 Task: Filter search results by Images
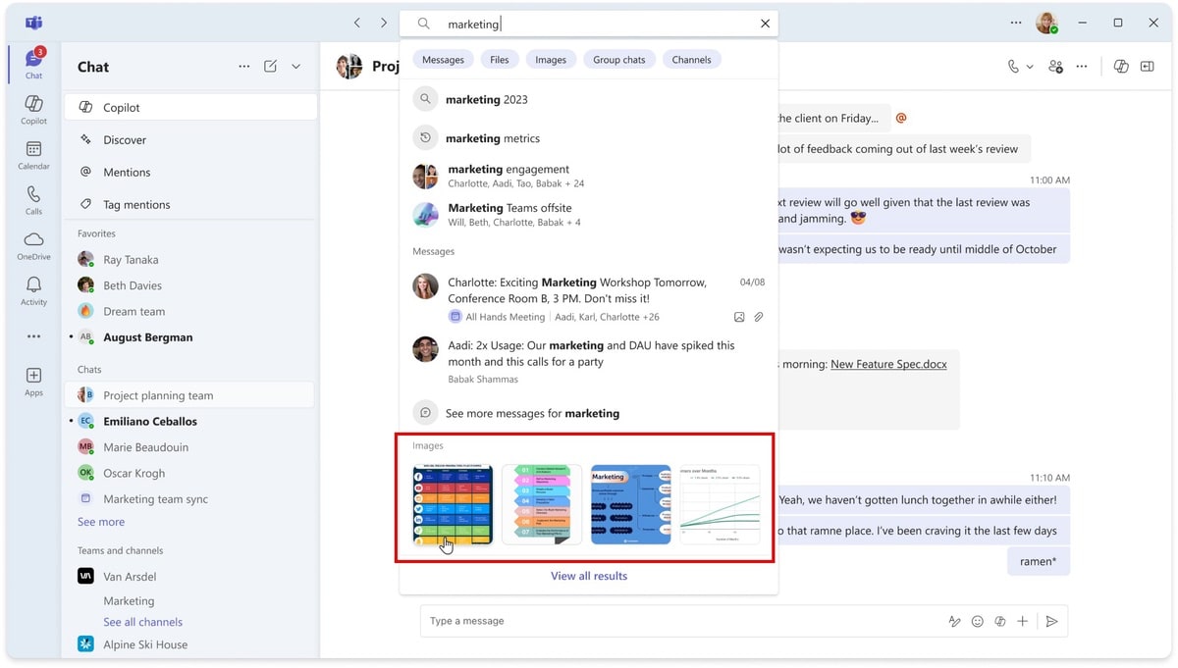pos(550,60)
